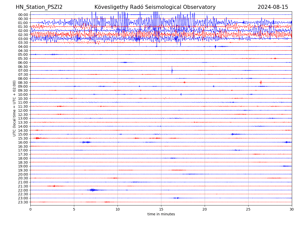This screenshot has height=228, width=304.
Task: Click the red burst at start of 15:30 trace
Action: 37,138
